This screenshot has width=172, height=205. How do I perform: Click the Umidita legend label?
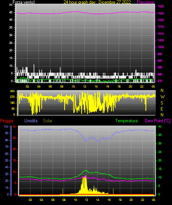31,121
